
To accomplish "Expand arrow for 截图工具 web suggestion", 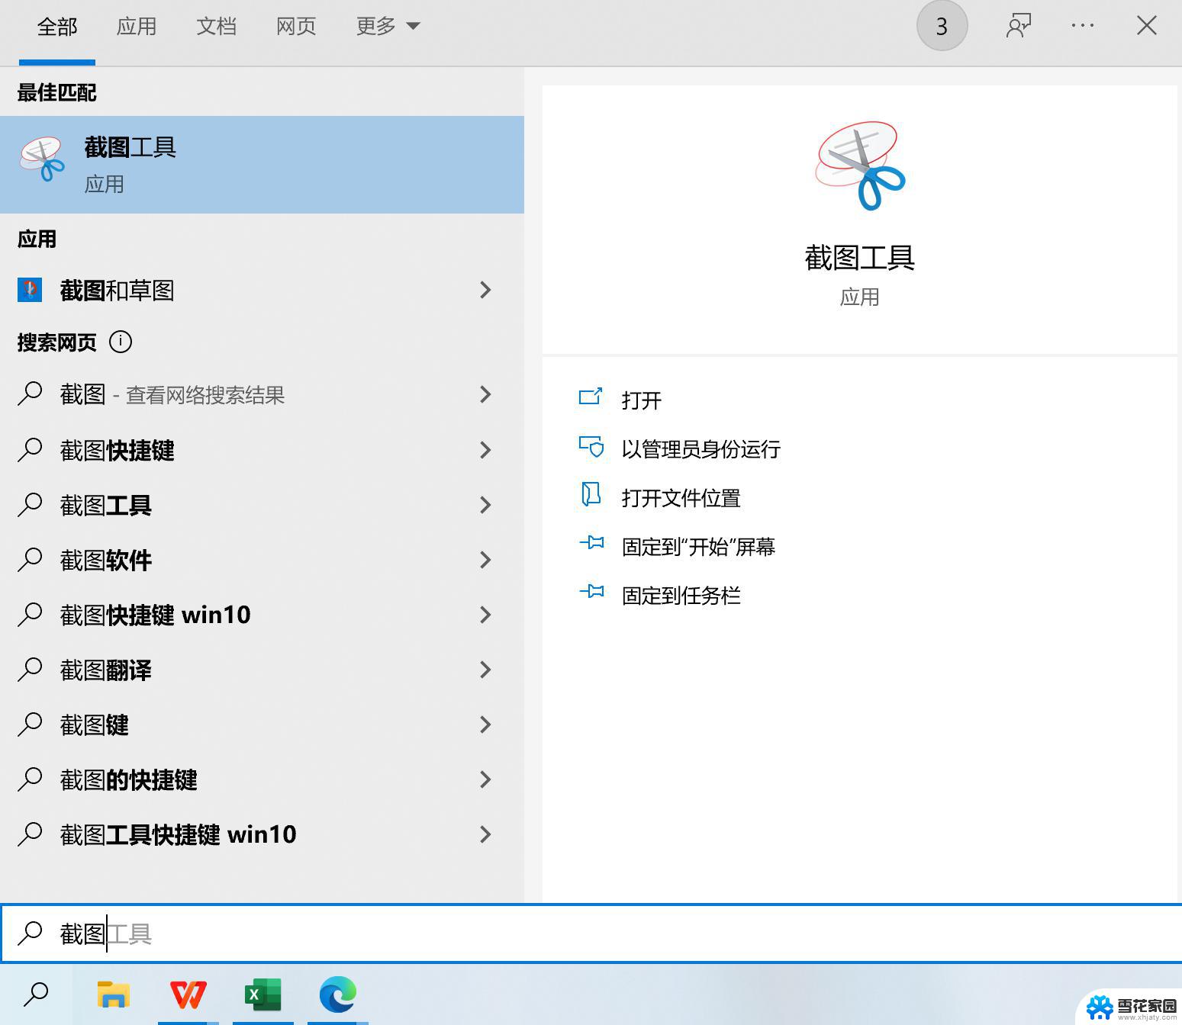I will [485, 505].
